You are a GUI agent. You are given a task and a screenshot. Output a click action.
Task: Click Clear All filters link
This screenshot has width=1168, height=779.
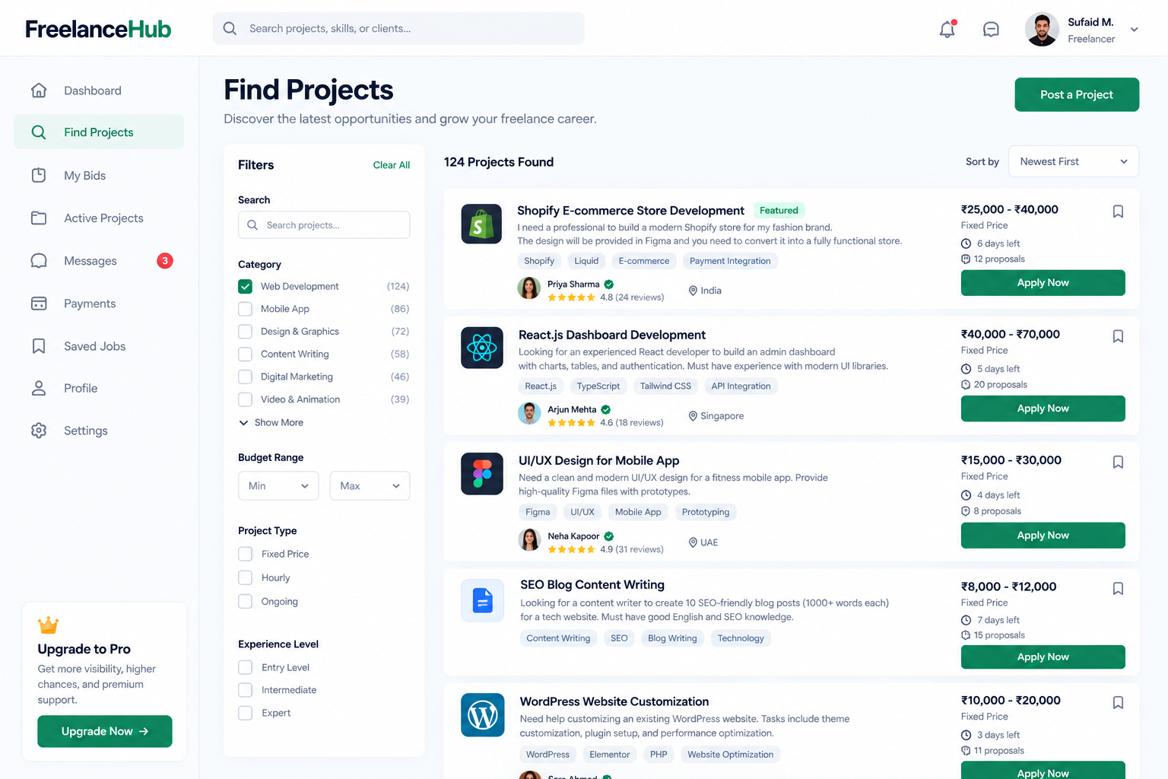[392, 165]
